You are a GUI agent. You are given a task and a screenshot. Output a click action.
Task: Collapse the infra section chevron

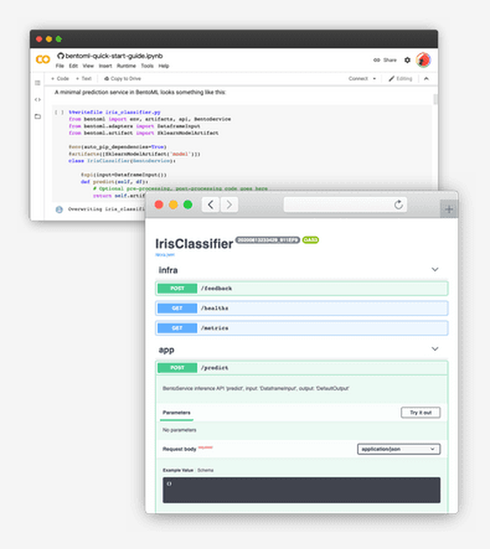coord(435,269)
